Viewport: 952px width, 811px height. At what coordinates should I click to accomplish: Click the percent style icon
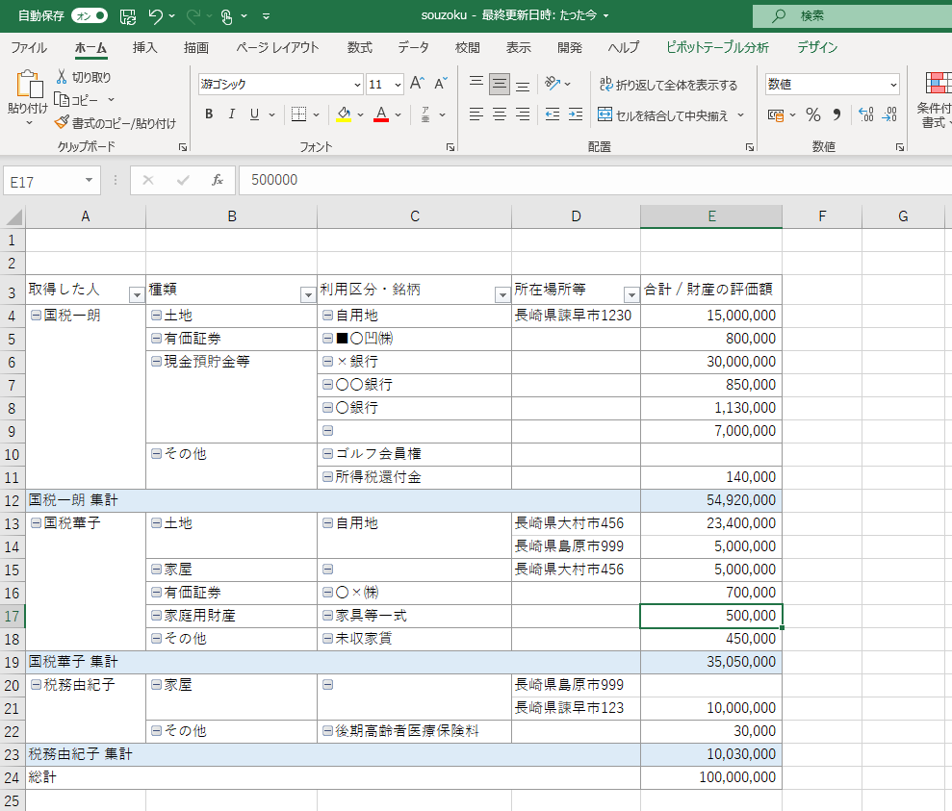tap(813, 114)
